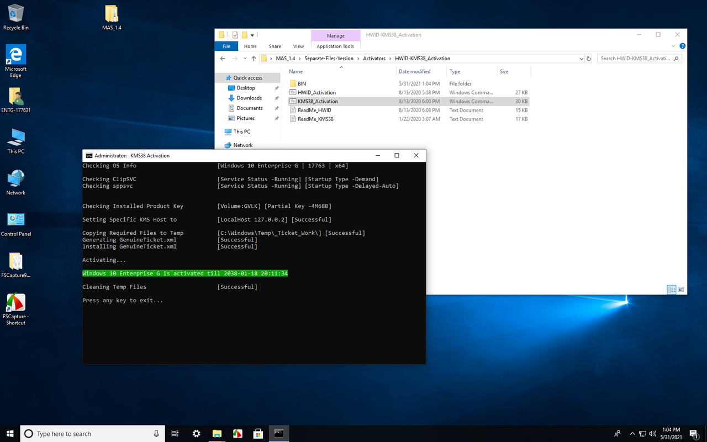Refresh the Explorer address bar
The width and height of the screenshot is (707, 442).
point(589,59)
